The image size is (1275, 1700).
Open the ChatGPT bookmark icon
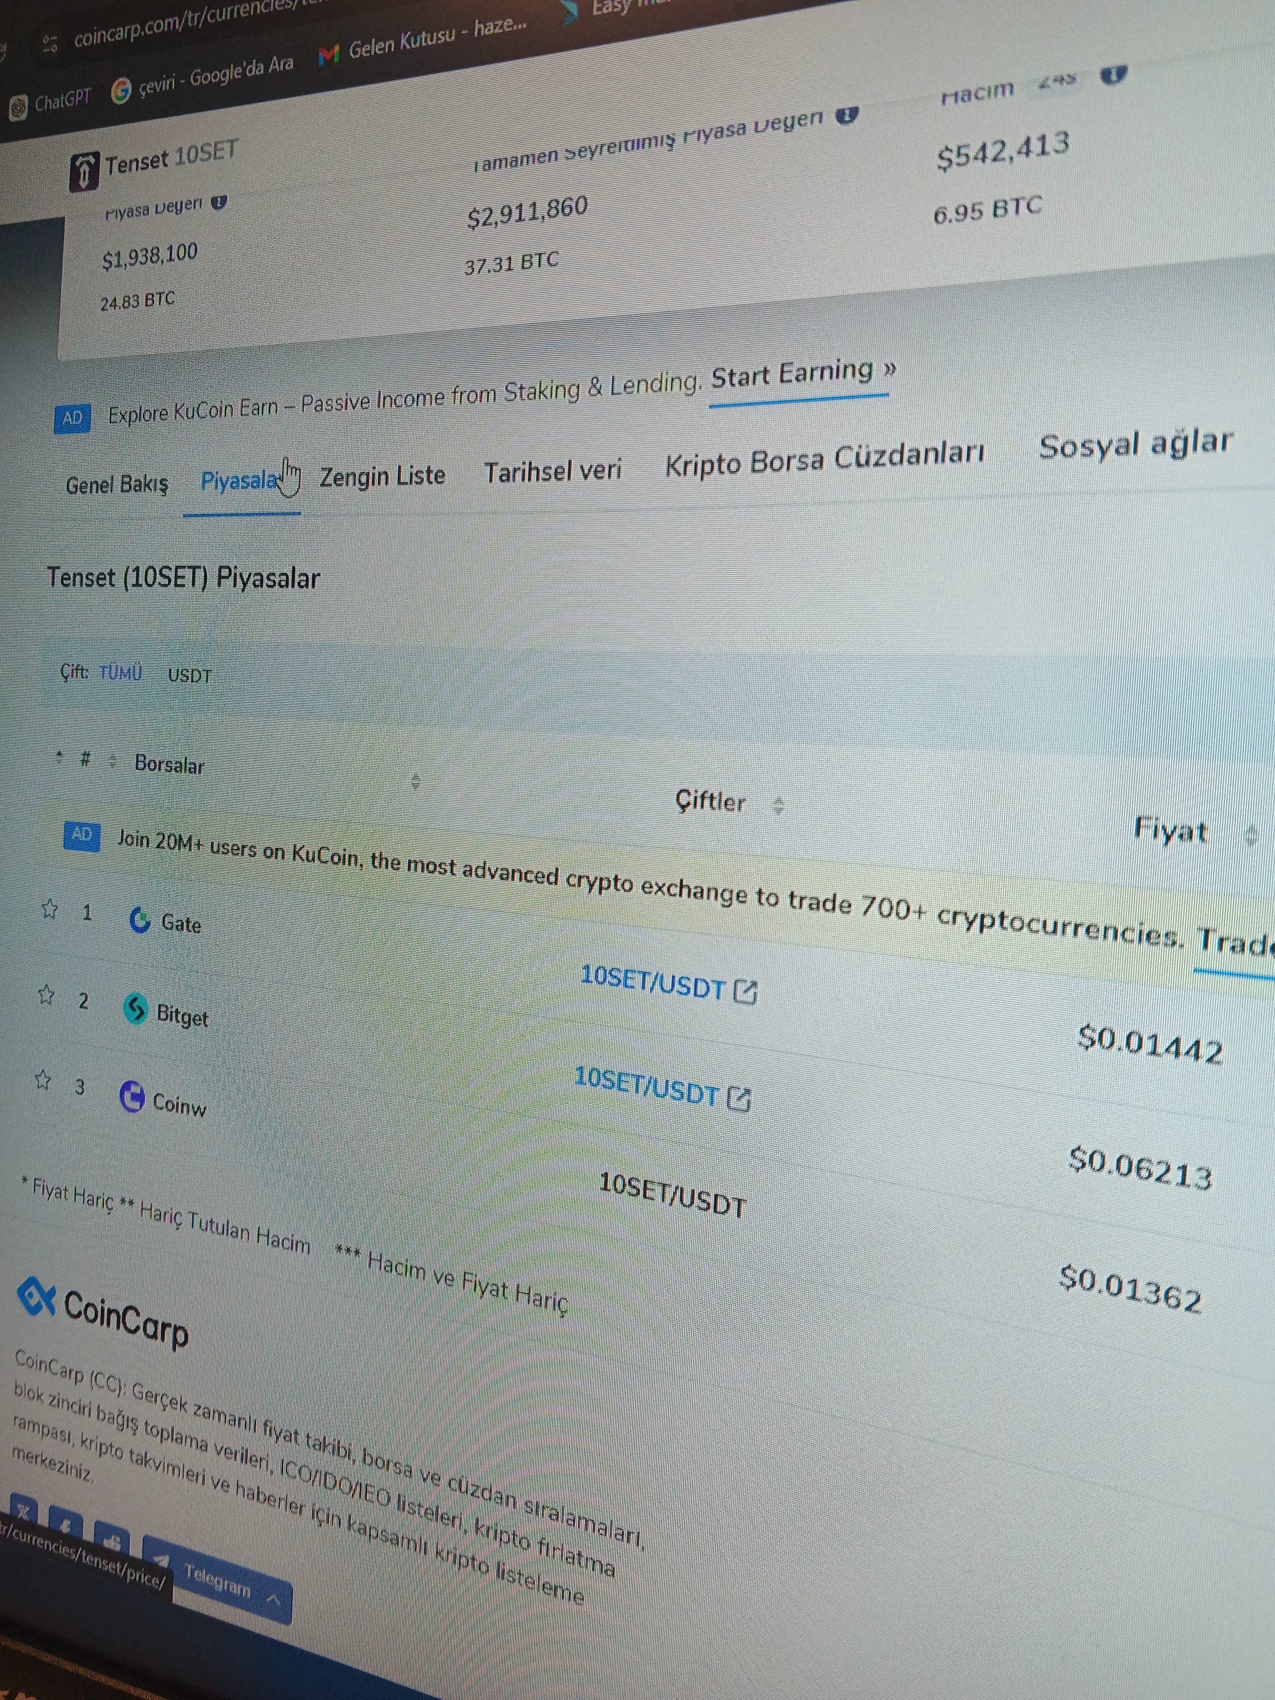pos(18,108)
